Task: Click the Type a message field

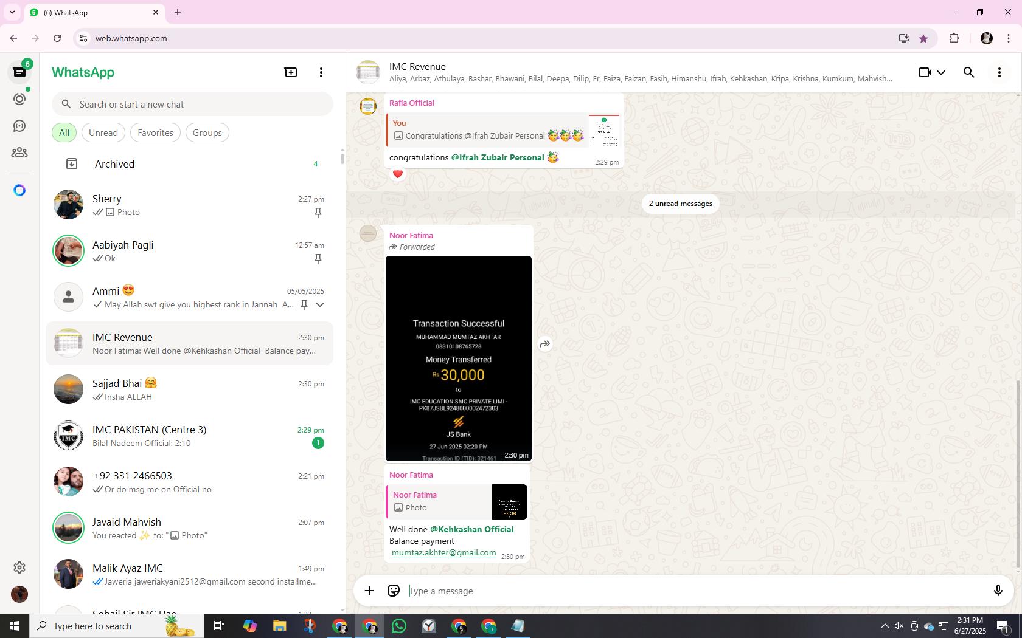Action: (696, 591)
